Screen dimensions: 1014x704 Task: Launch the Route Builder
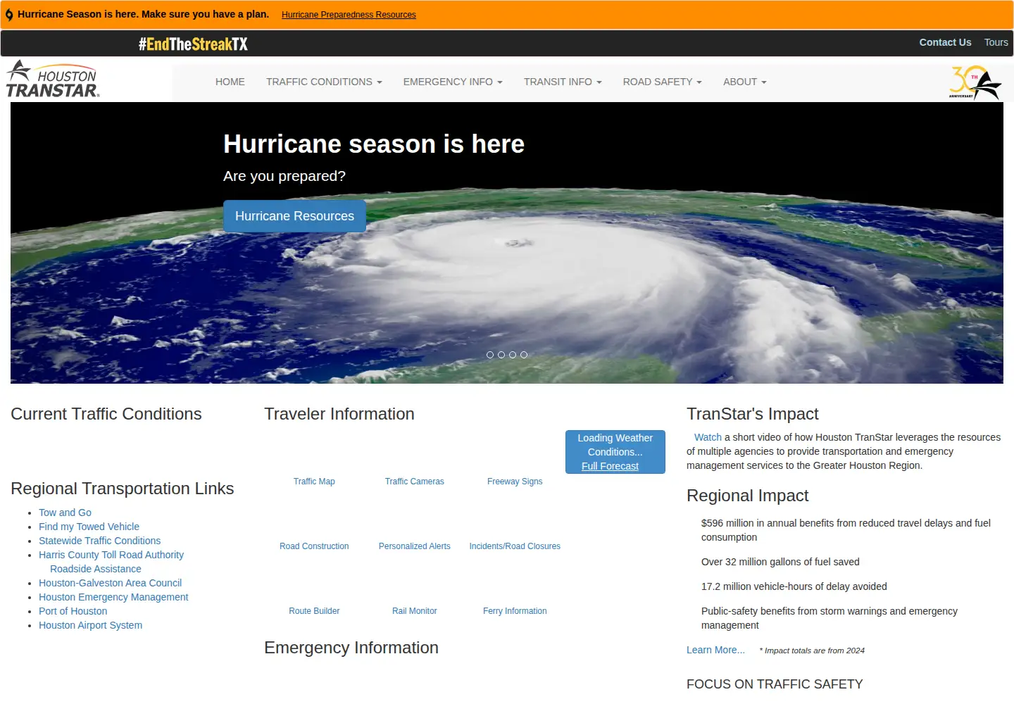314,611
